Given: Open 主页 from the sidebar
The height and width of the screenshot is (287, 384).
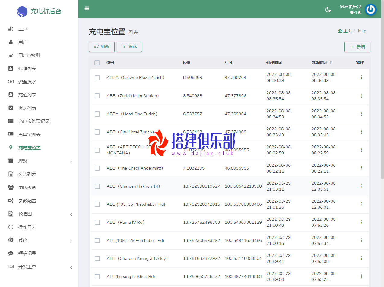Looking at the screenshot, I should click(x=23, y=29).
